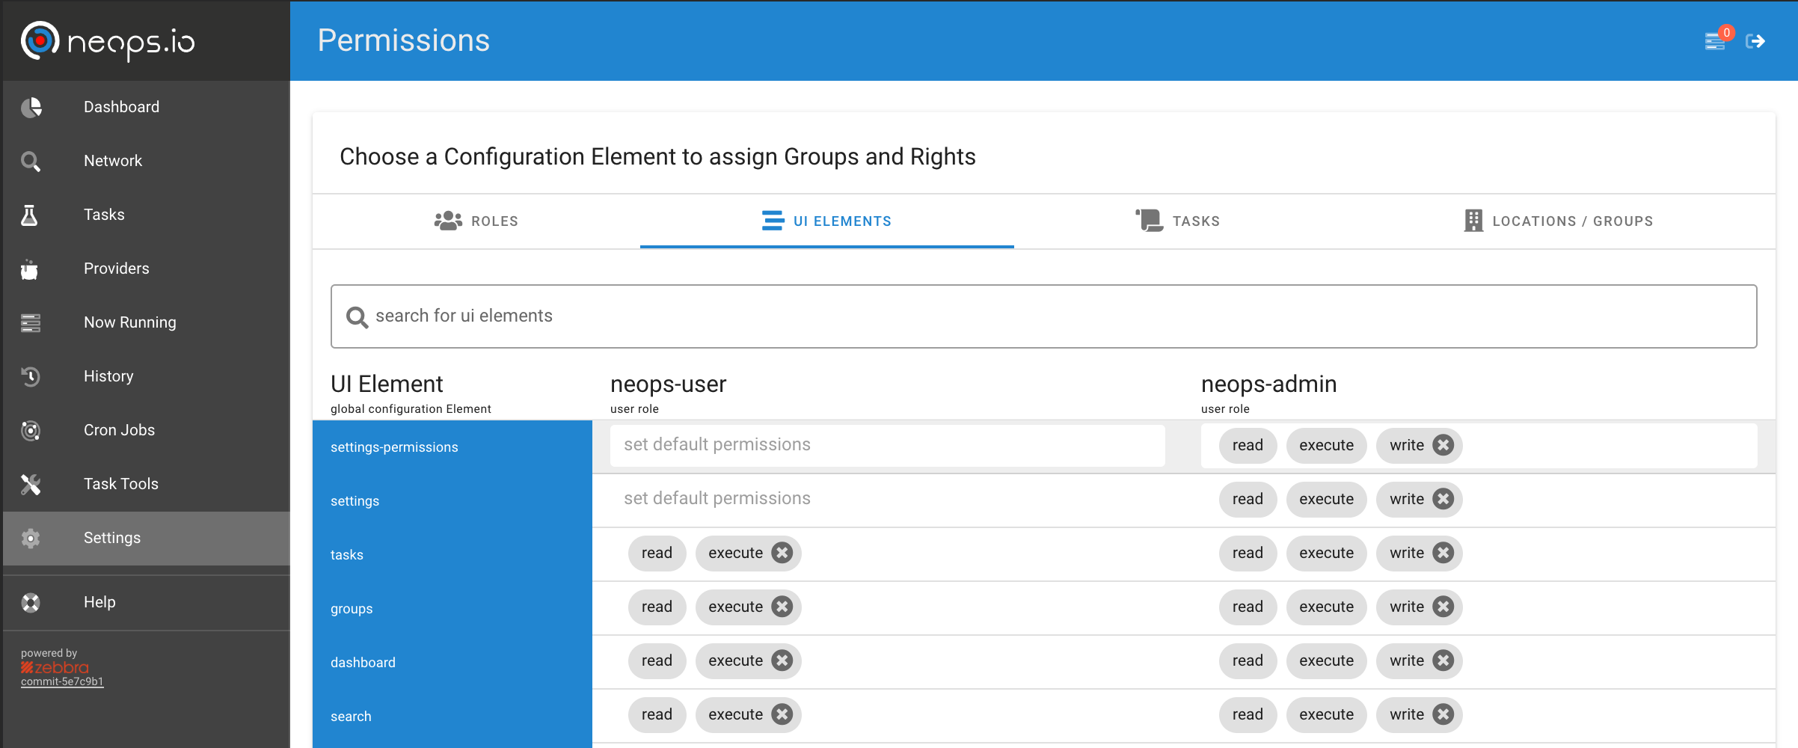The width and height of the screenshot is (1798, 748).
Task: Open History in the sidebar
Action: 146,377
